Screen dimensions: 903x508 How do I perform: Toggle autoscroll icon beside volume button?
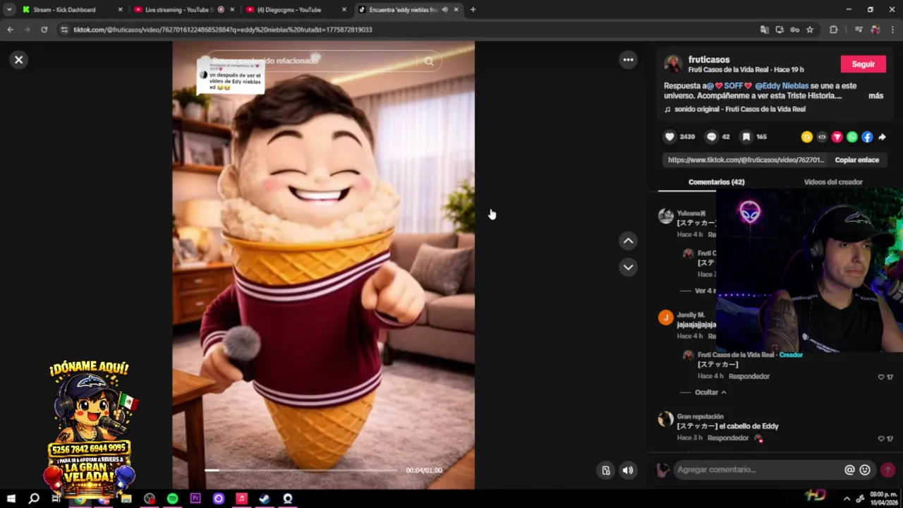(x=605, y=471)
